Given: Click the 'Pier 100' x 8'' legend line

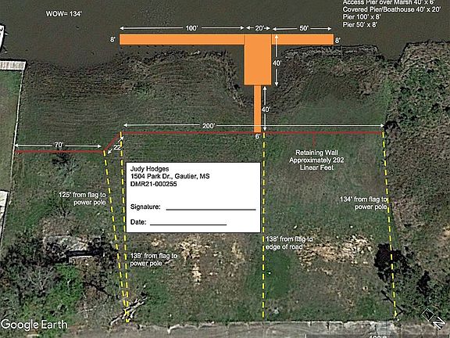Looking at the screenshot, I should click(x=362, y=17).
